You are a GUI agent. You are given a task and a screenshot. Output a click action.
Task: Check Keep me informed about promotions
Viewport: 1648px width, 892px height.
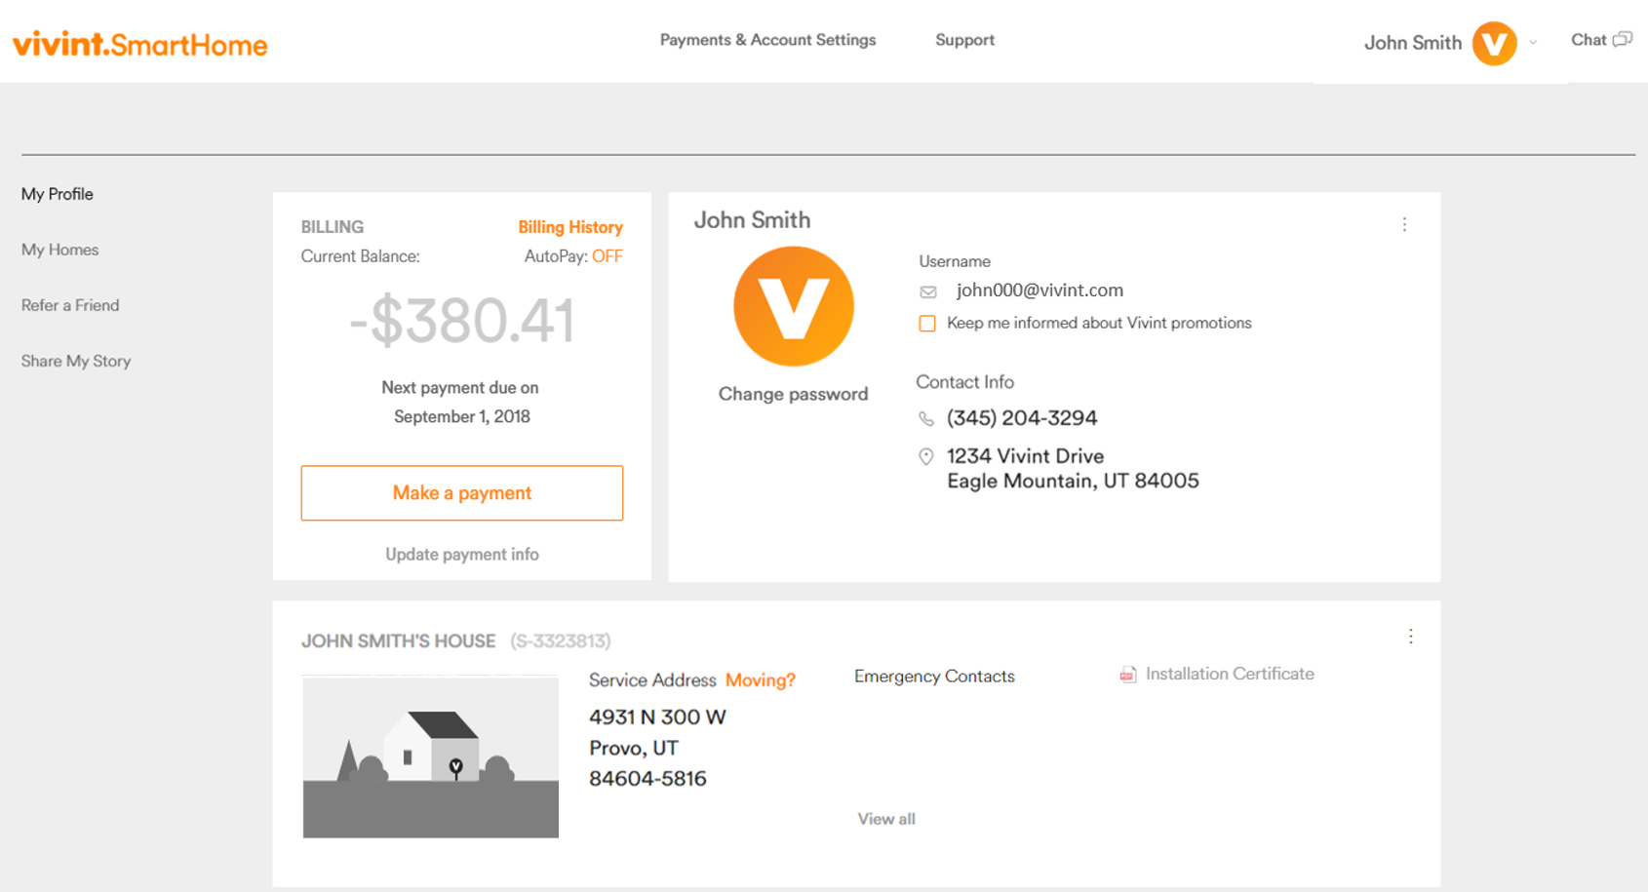(927, 324)
